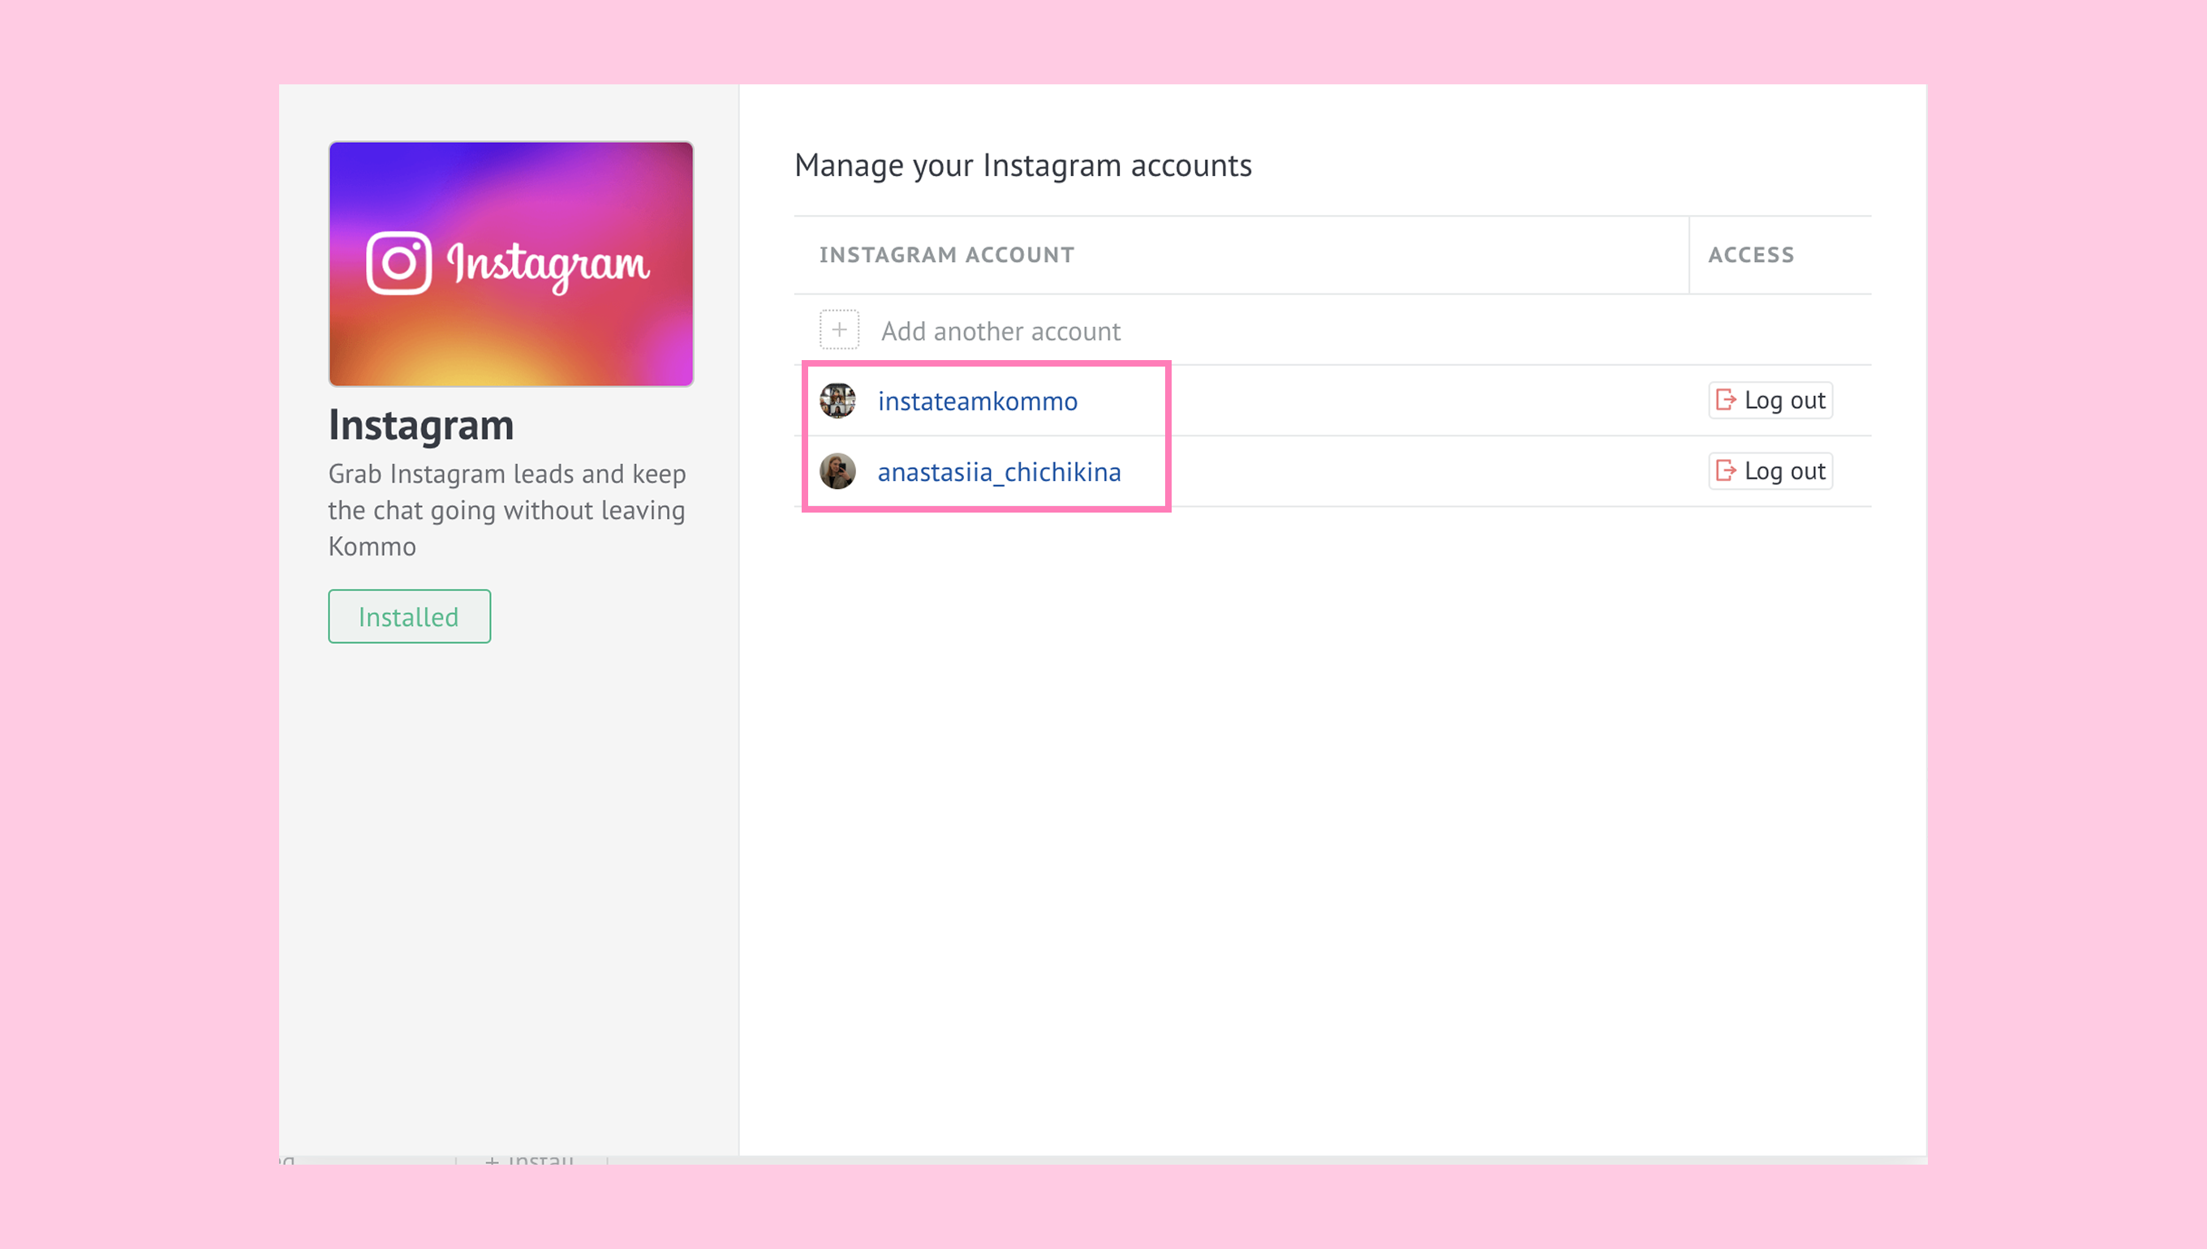
Task: Click the logout arrow icon for anastasiia_chichikina
Action: point(1725,470)
